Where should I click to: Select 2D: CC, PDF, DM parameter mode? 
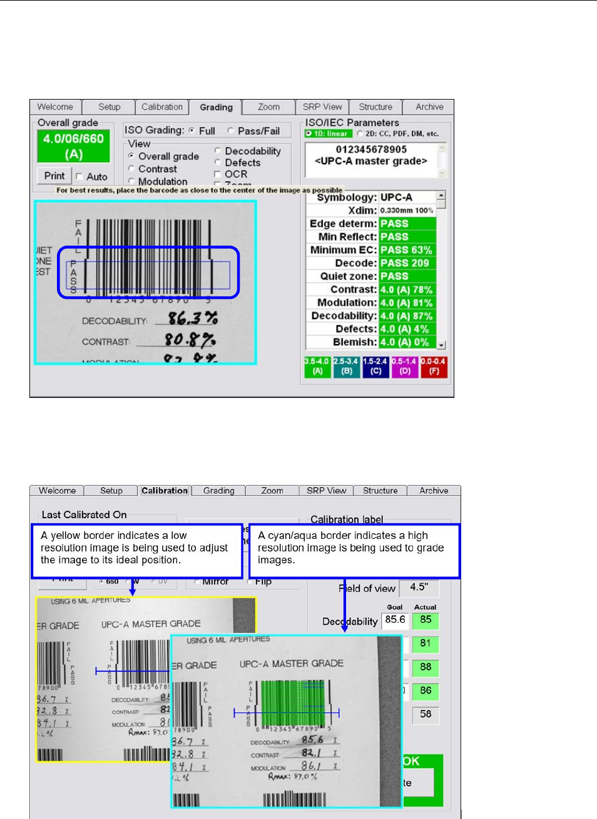(x=397, y=133)
